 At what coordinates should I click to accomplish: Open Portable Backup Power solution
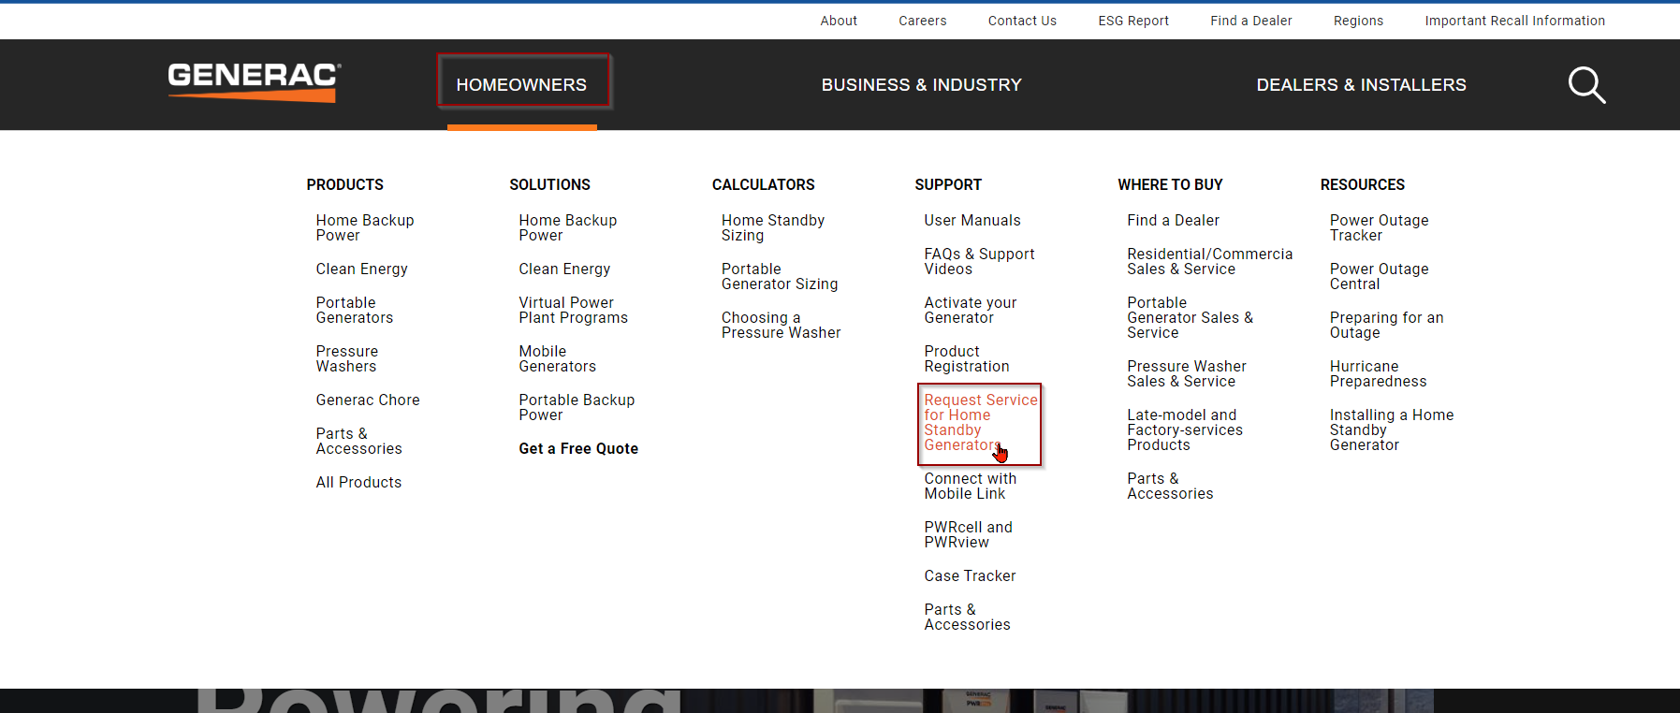(577, 407)
